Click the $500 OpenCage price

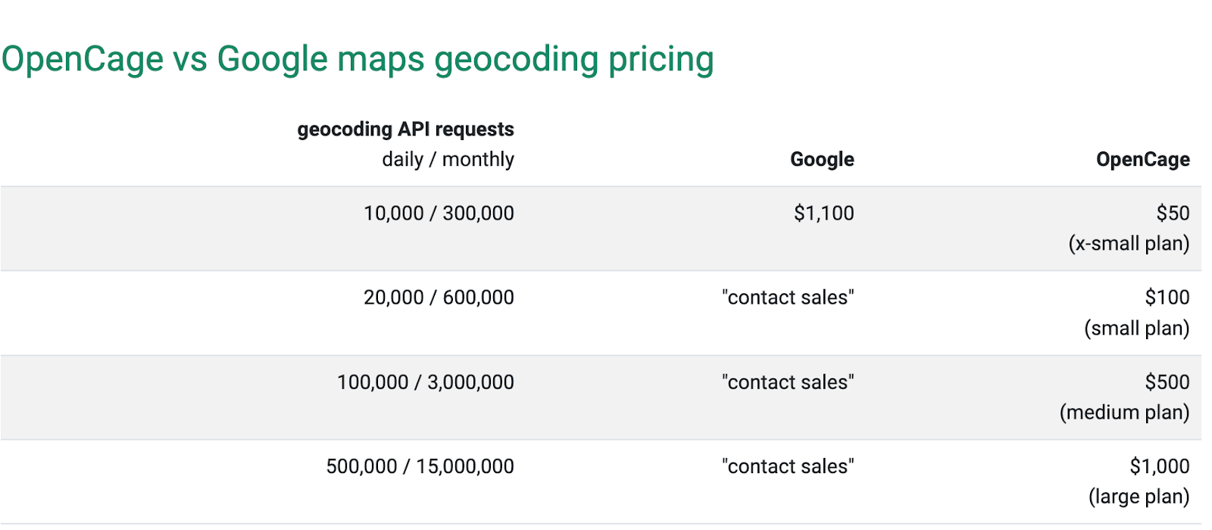[x=1167, y=382]
